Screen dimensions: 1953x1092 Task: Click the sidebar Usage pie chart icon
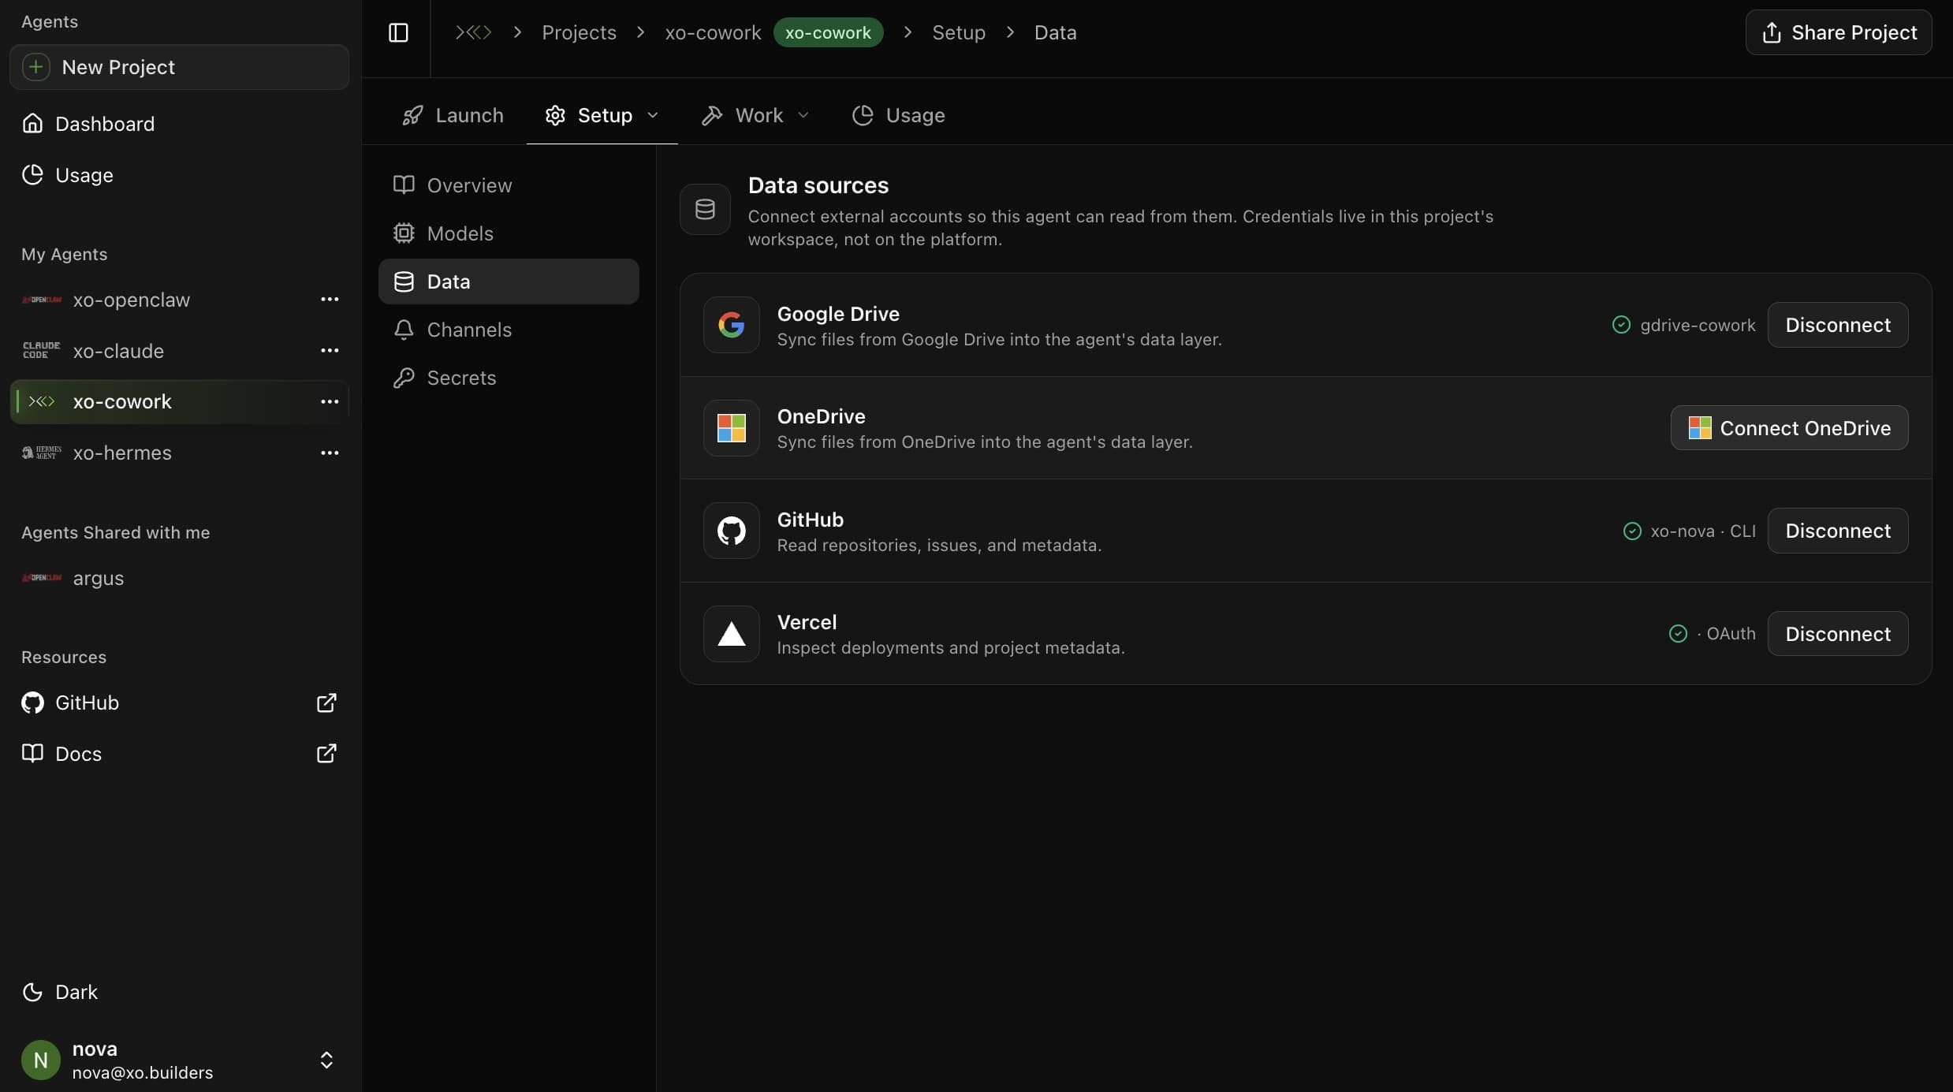point(32,175)
